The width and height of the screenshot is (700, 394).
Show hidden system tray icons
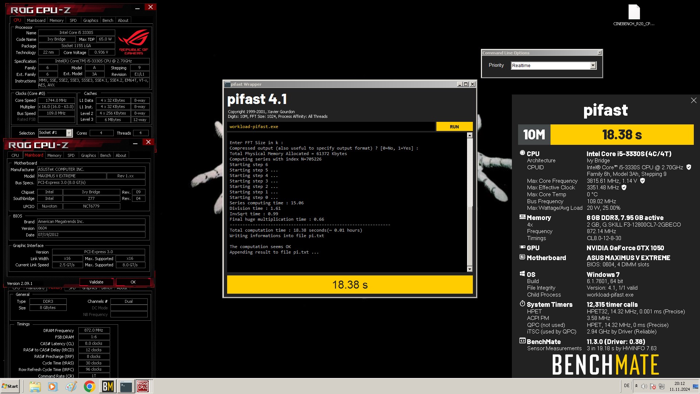click(636, 386)
